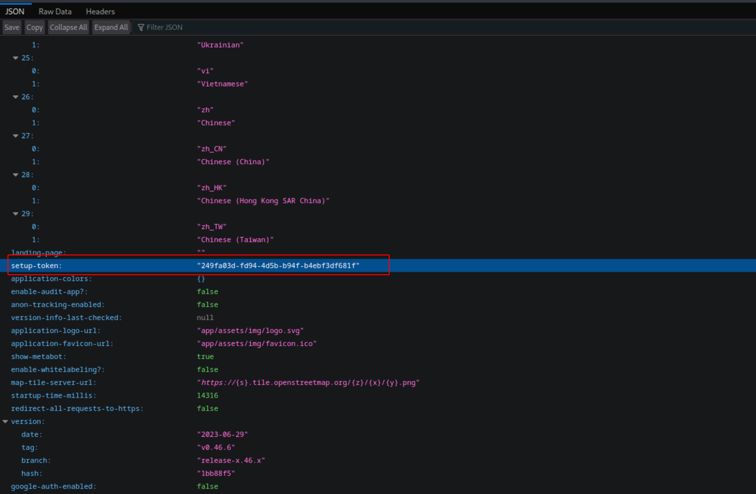Open the Headers tab
The height and width of the screenshot is (494, 756).
coord(100,12)
